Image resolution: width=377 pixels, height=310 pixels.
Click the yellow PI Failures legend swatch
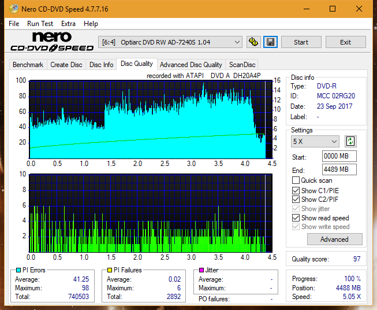[110, 270]
